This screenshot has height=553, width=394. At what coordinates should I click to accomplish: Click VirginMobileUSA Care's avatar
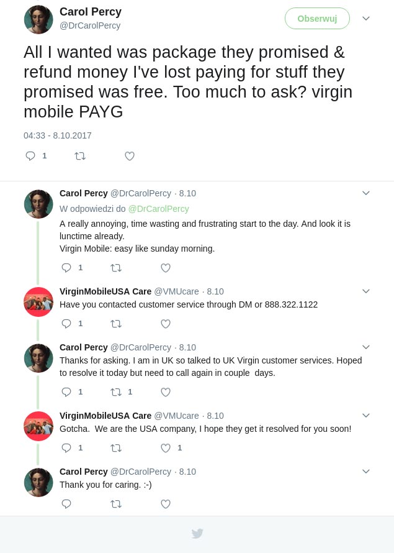pyautogui.click(x=38, y=302)
